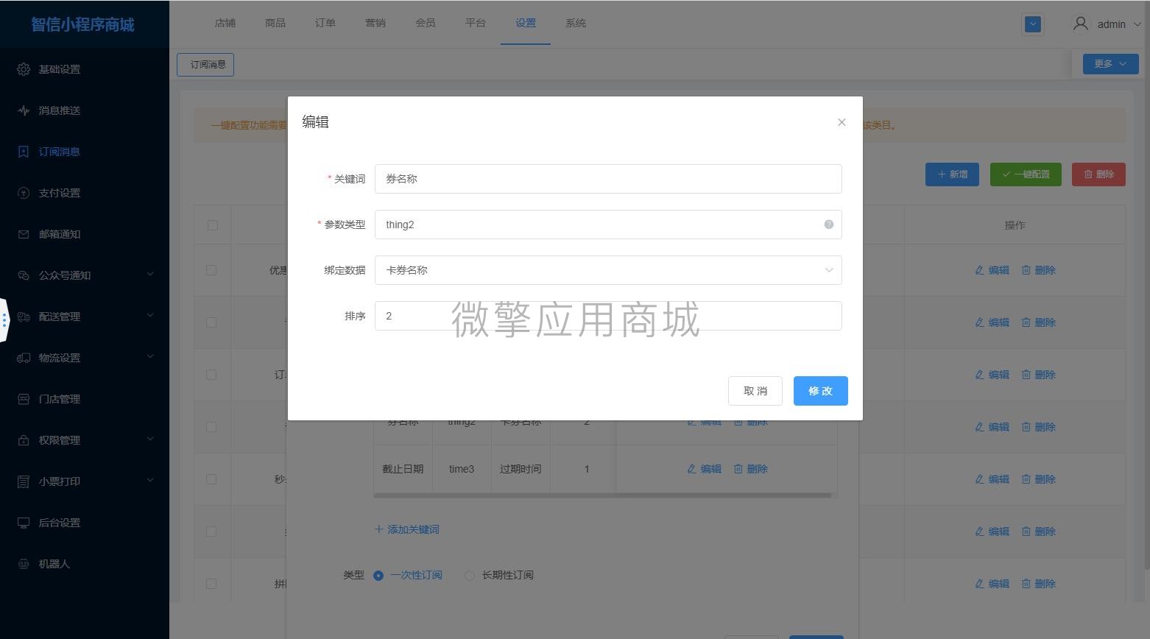Switch to the 系统 top menu
1150x639 pixels.
point(576,23)
